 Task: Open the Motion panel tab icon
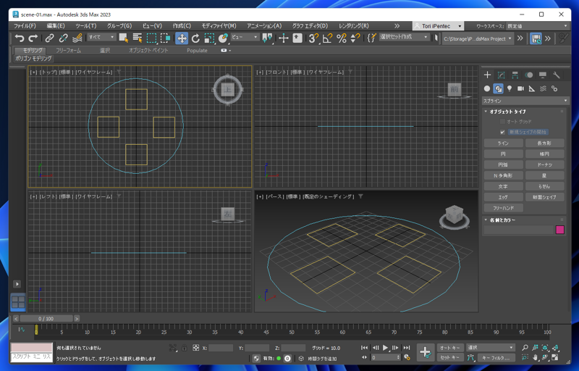[x=529, y=75]
